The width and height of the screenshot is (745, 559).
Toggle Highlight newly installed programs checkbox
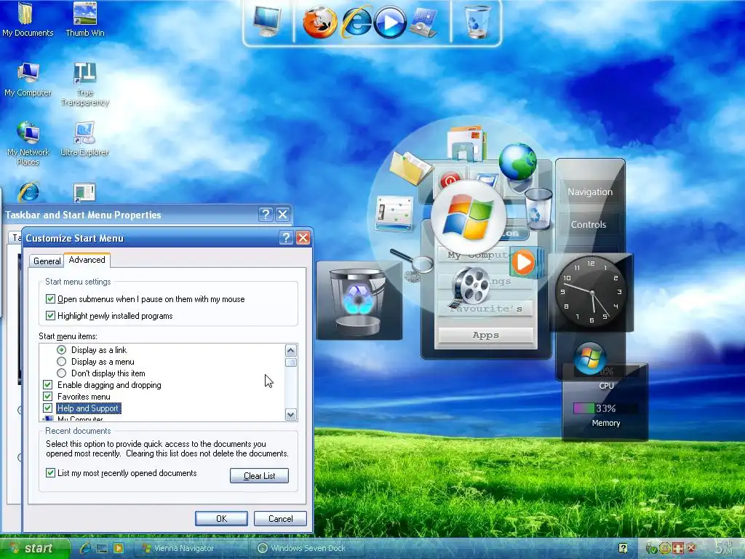point(50,315)
